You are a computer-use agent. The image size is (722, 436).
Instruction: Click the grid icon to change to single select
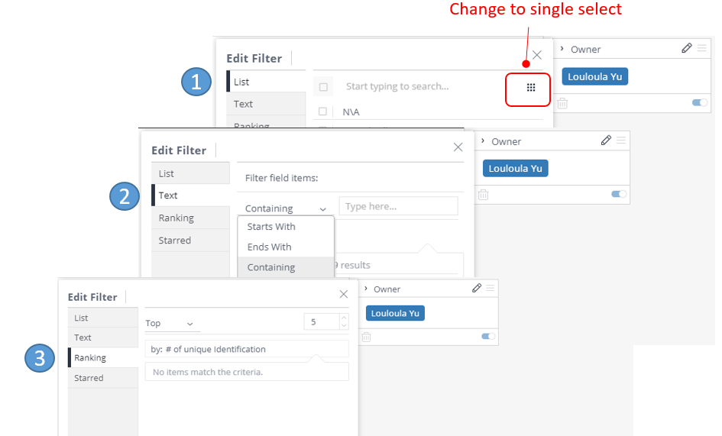click(531, 88)
